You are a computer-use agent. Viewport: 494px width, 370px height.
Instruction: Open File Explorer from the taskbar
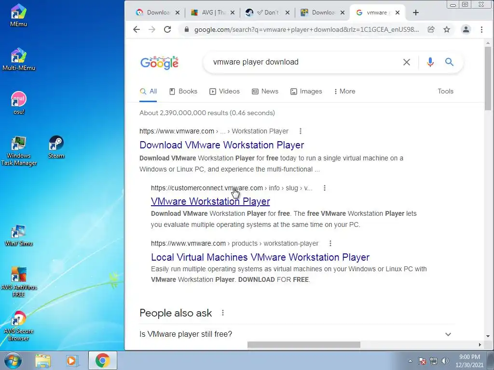(x=43, y=360)
